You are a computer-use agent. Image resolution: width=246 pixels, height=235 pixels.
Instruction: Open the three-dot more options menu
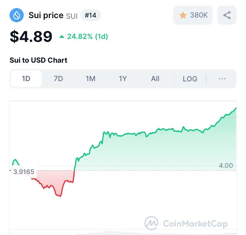click(222, 79)
